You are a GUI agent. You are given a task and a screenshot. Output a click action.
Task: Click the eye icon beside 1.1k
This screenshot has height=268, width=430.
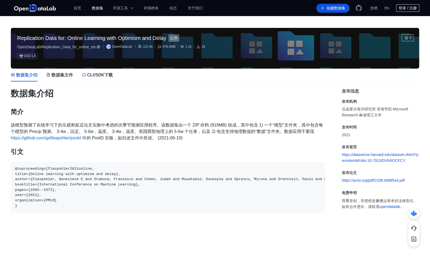(x=182, y=47)
